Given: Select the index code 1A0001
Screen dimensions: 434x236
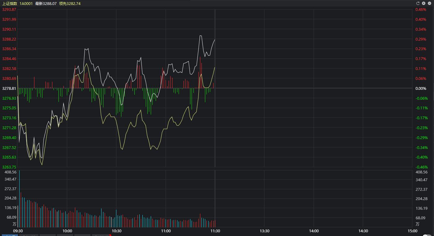Looking at the screenshot, I should (26, 4).
